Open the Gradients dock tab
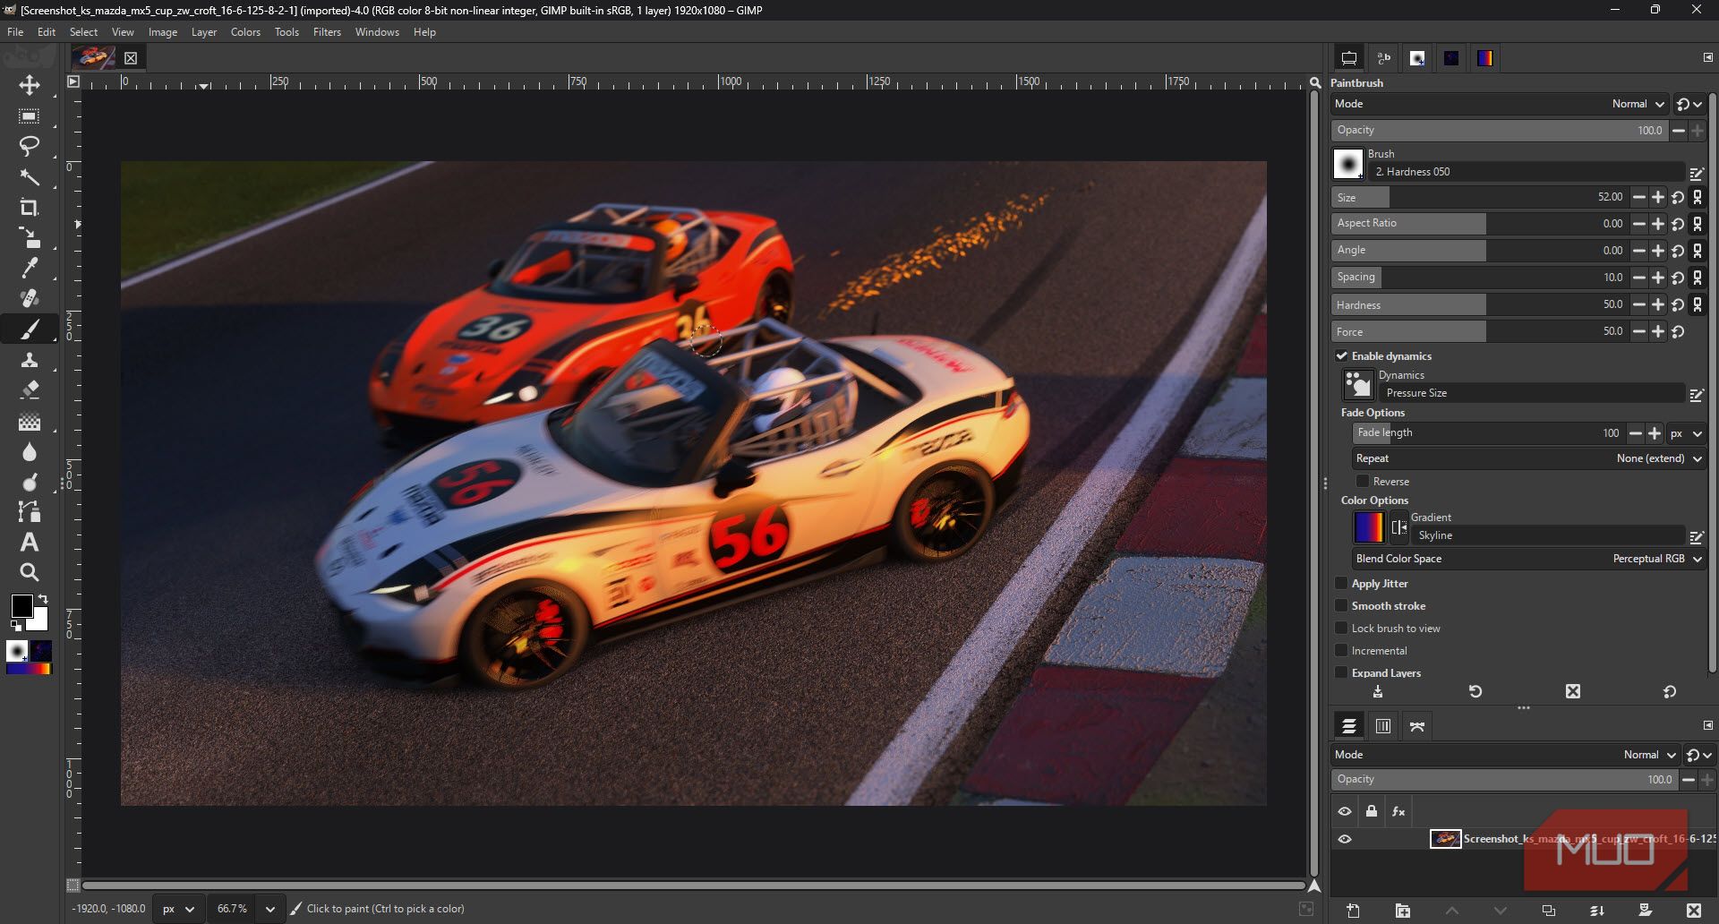The image size is (1719, 924). pyautogui.click(x=1485, y=58)
